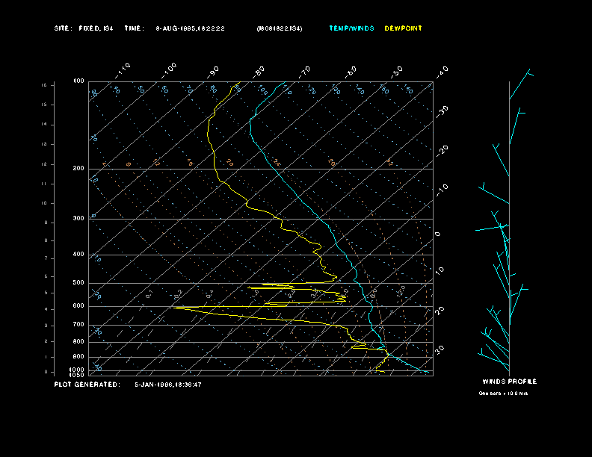
Task: Click the generation date 5-JAN-1996,18:36:47
Action: pos(168,385)
